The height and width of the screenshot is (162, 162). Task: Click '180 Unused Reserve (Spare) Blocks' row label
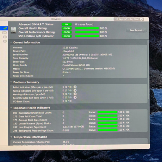coord(32,123)
